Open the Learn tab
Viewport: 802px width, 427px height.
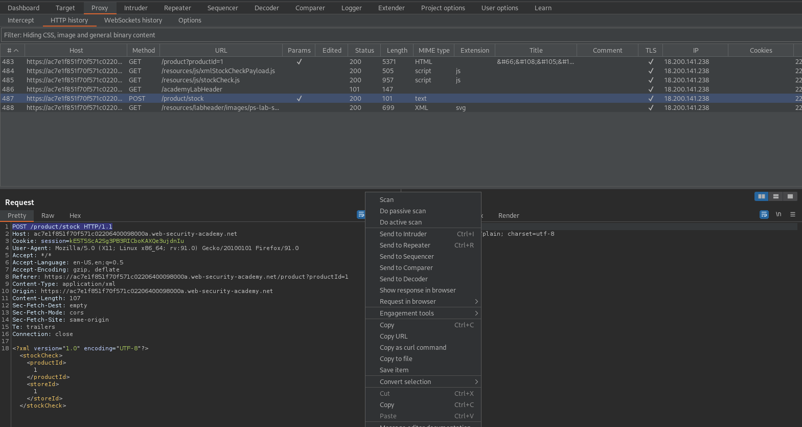[x=543, y=8]
